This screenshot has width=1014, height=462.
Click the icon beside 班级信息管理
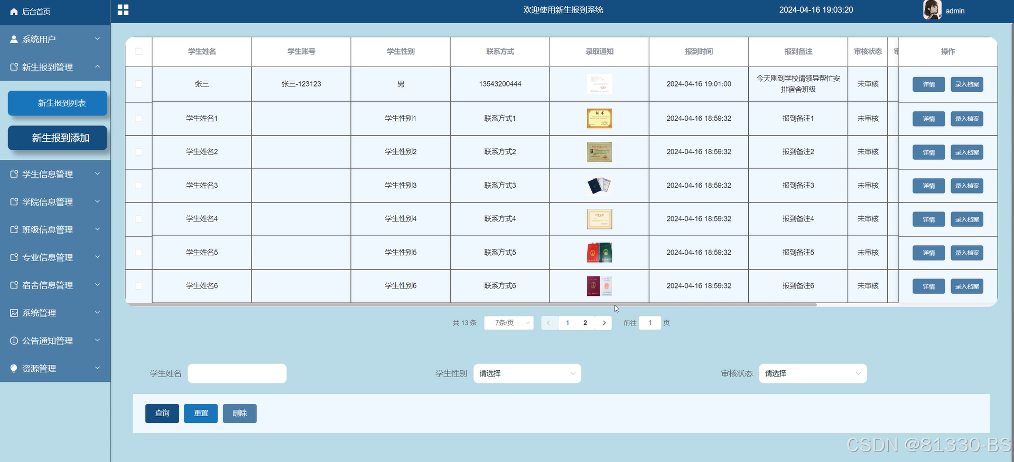pyautogui.click(x=14, y=229)
